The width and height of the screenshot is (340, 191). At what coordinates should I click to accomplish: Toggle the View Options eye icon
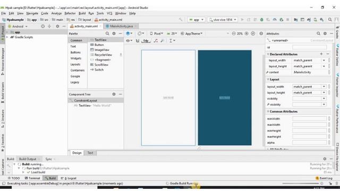[129, 40]
